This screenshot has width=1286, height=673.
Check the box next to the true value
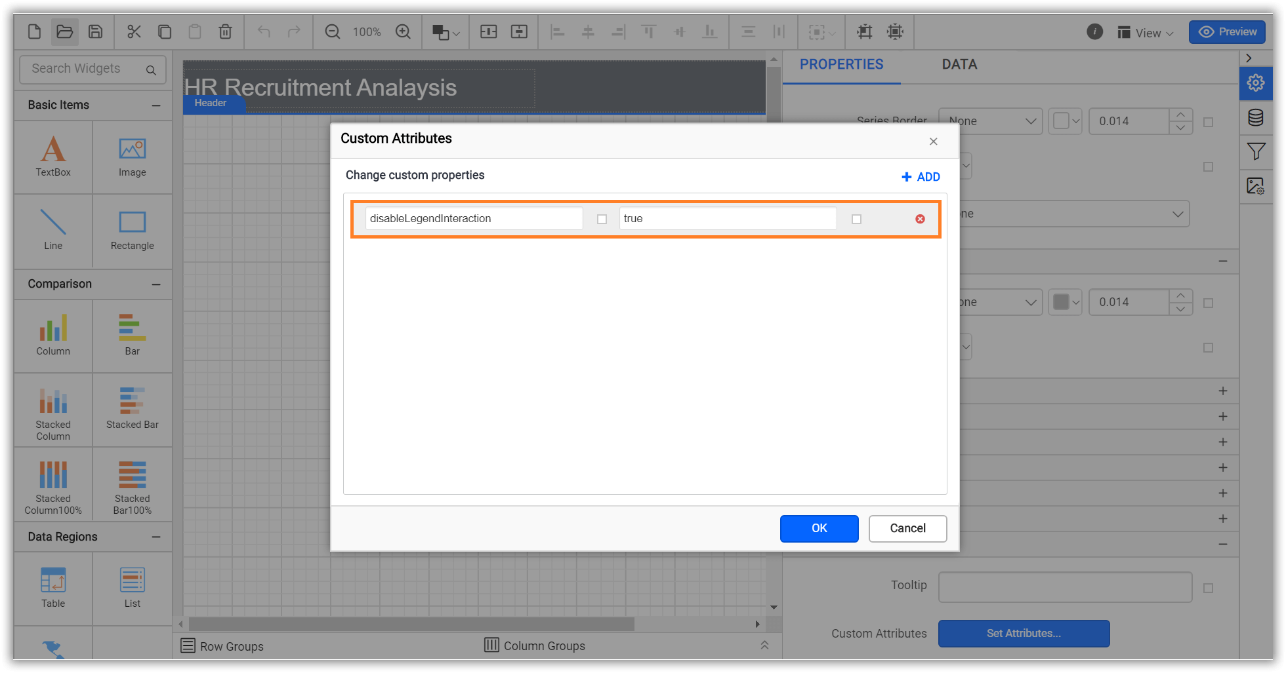click(856, 219)
